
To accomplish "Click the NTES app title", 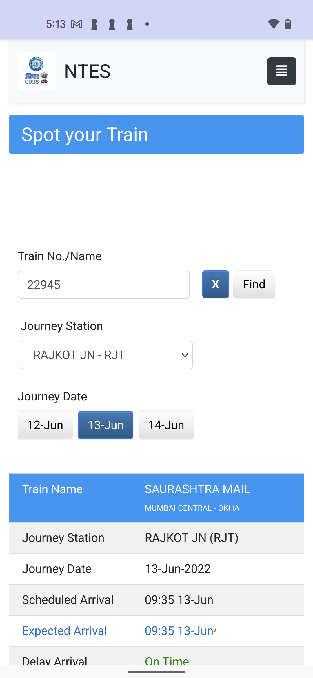I will [87, 71].
